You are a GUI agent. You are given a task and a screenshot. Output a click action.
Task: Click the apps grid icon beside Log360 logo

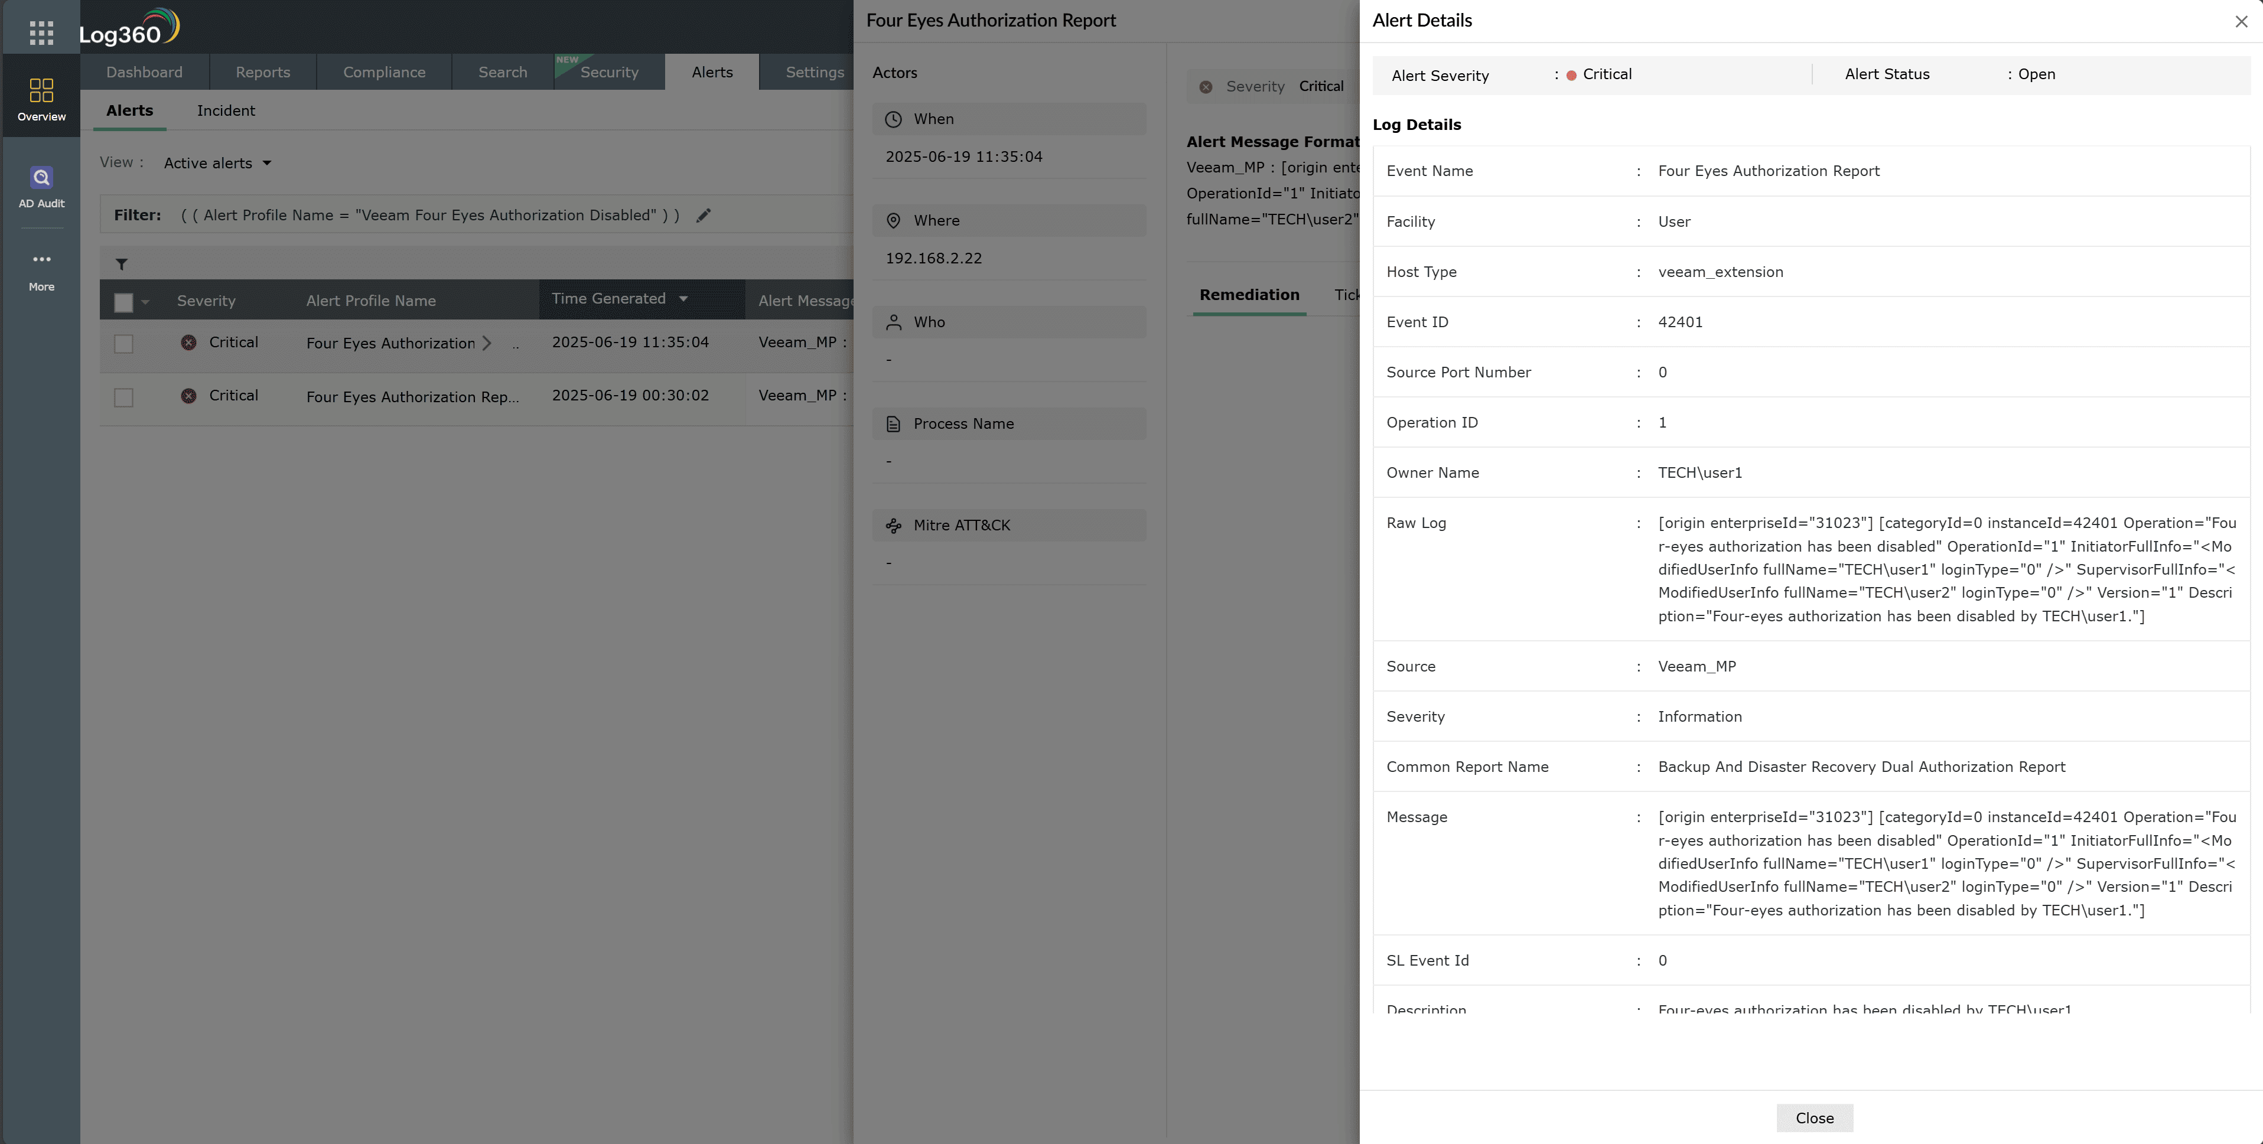[x=40, y=32]
